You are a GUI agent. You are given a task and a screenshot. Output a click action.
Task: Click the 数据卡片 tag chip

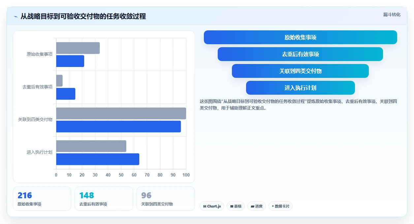point(280,206)
